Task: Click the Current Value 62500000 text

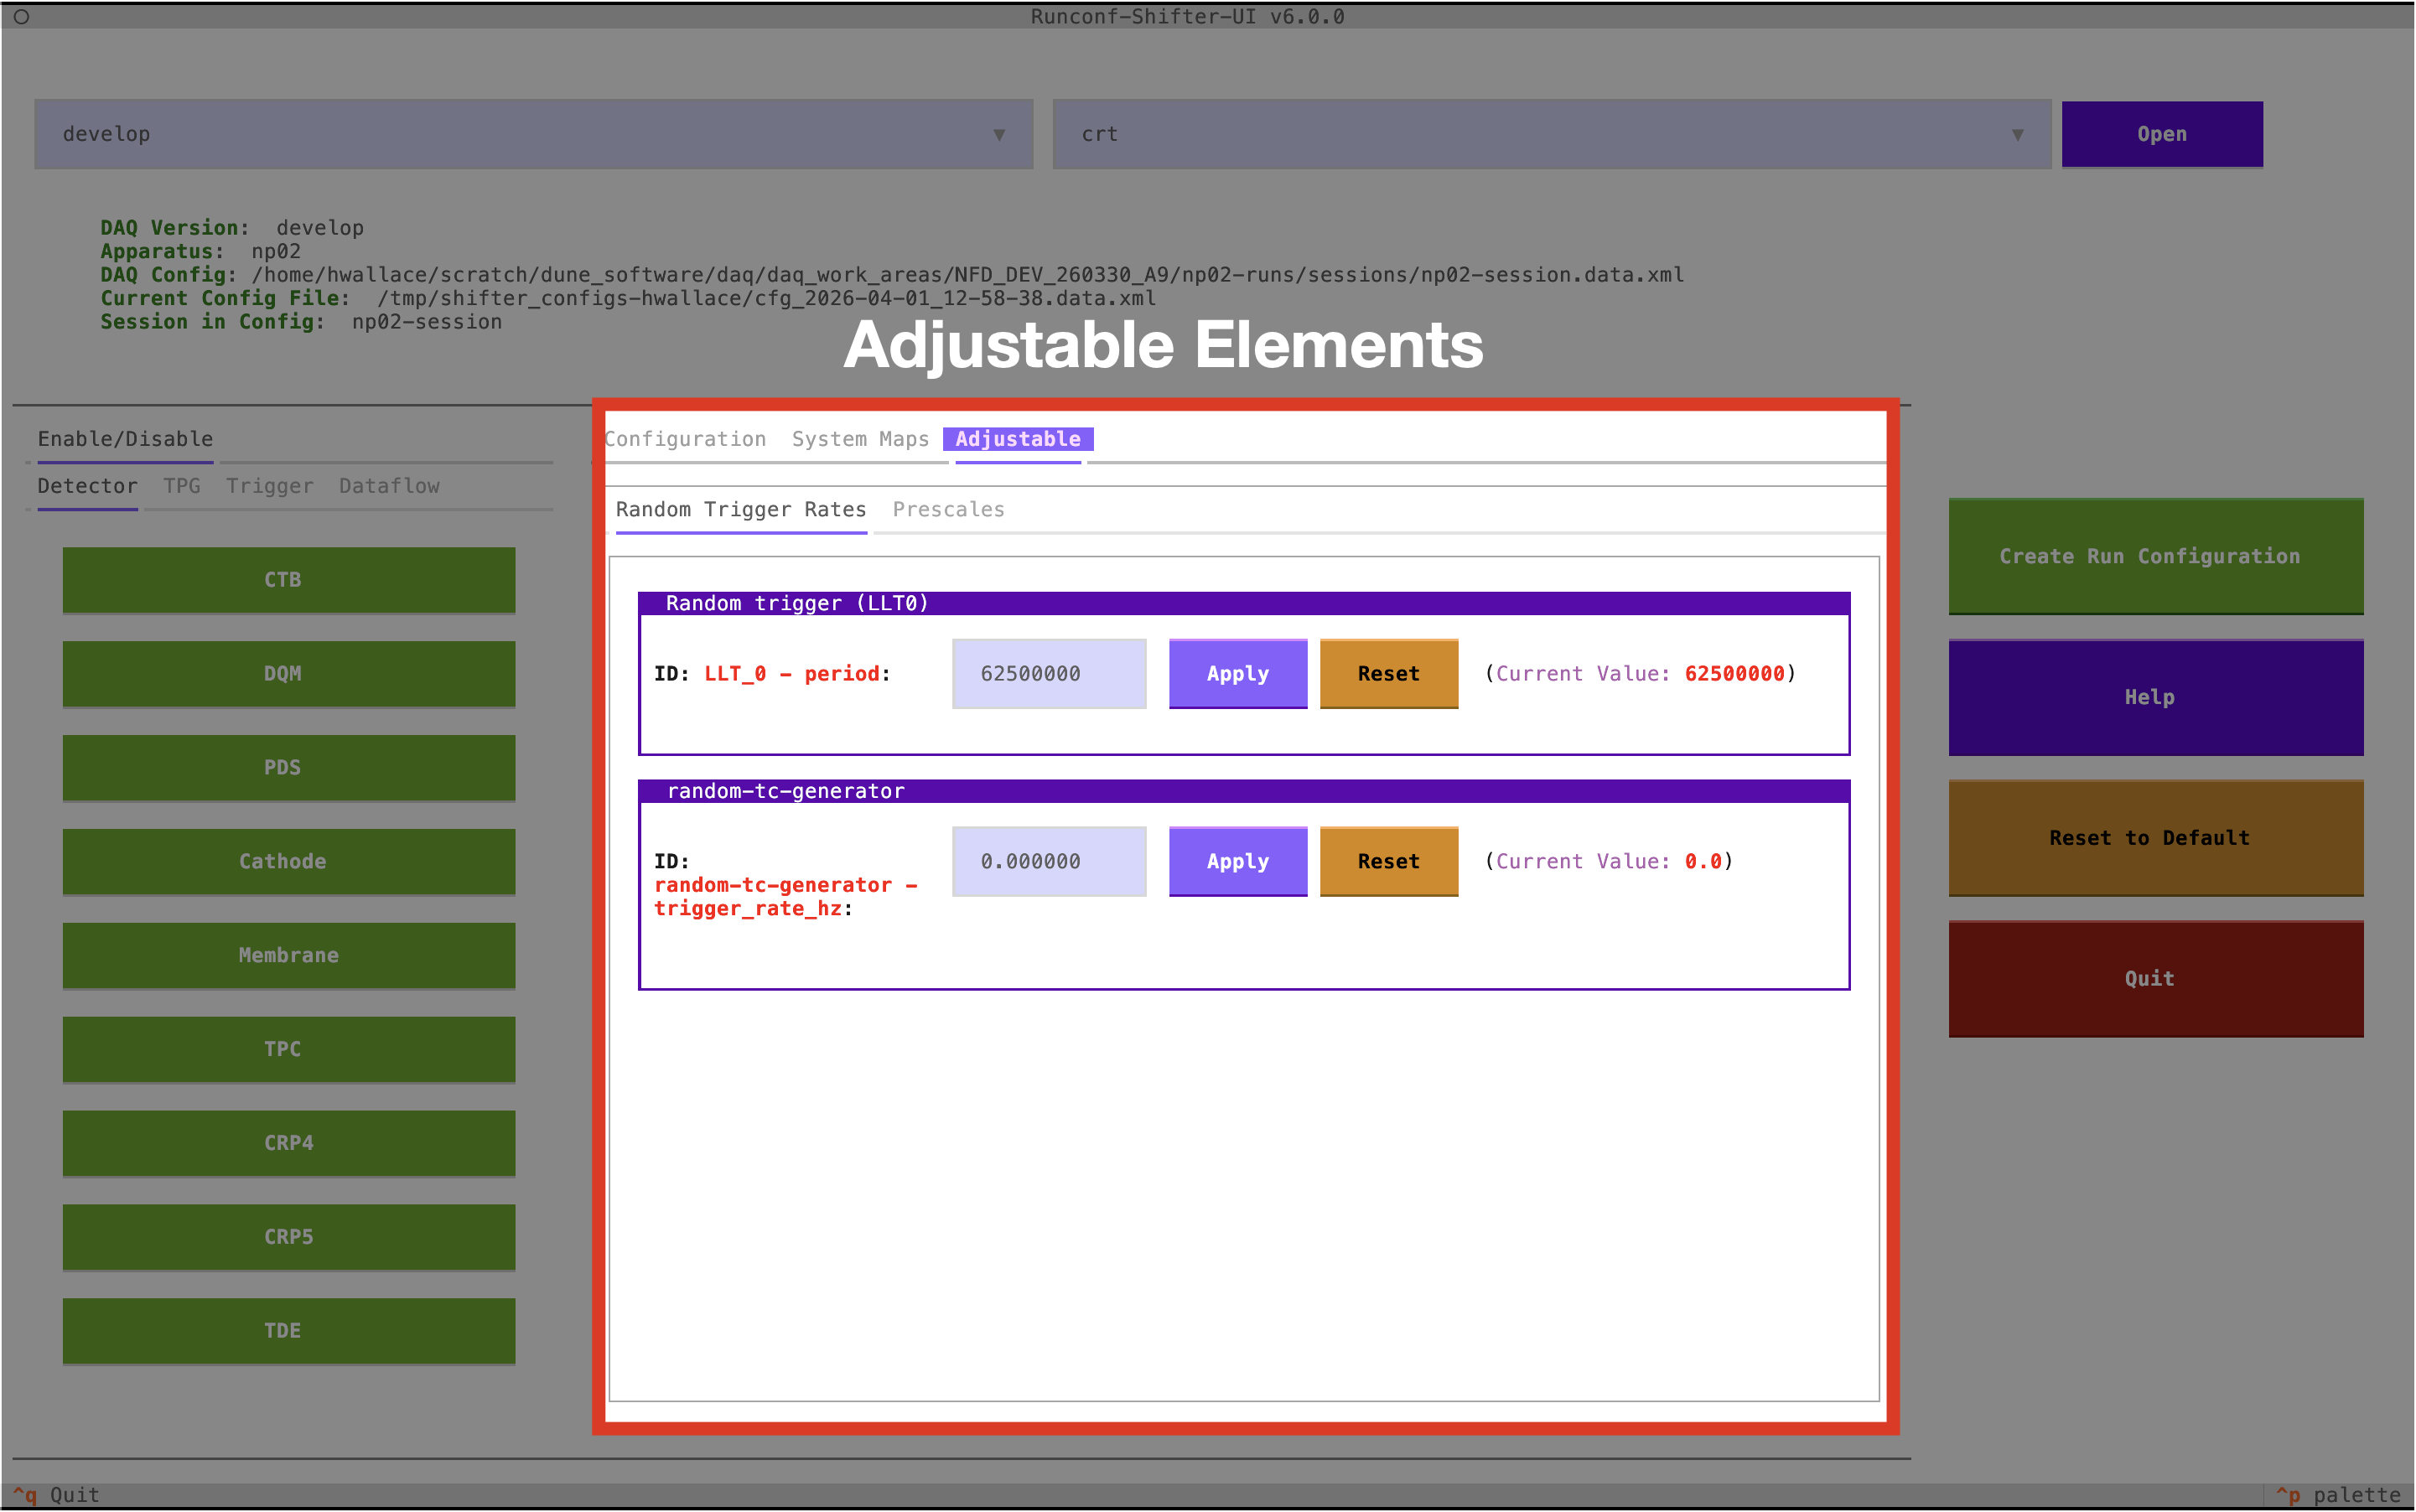Action: tap(1641, 674)
